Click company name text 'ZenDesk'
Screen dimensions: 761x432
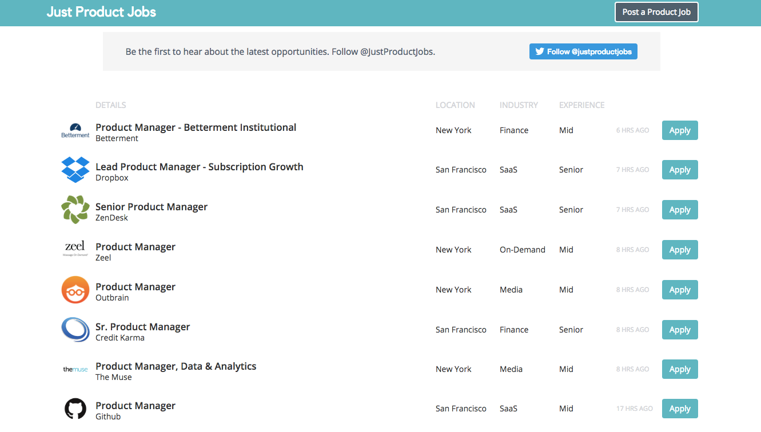coord(111,218)
